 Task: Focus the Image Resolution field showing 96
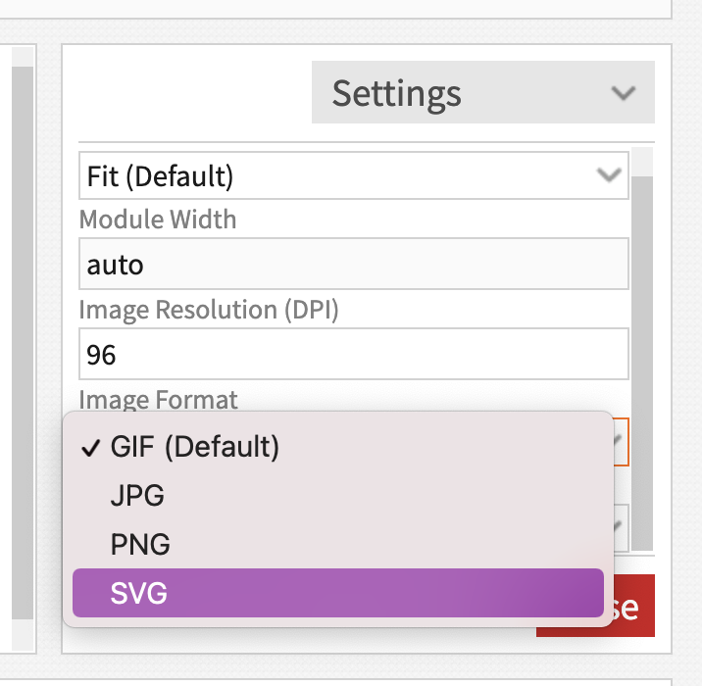(x=353, y=354)
